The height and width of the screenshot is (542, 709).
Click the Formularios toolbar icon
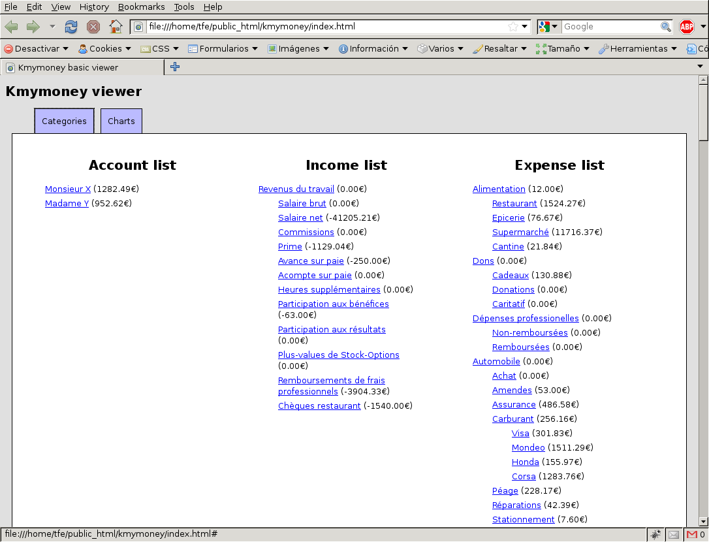(193, 49)
